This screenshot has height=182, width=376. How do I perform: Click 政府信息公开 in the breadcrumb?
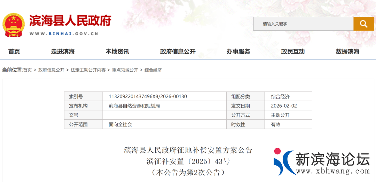coord(51,70)
